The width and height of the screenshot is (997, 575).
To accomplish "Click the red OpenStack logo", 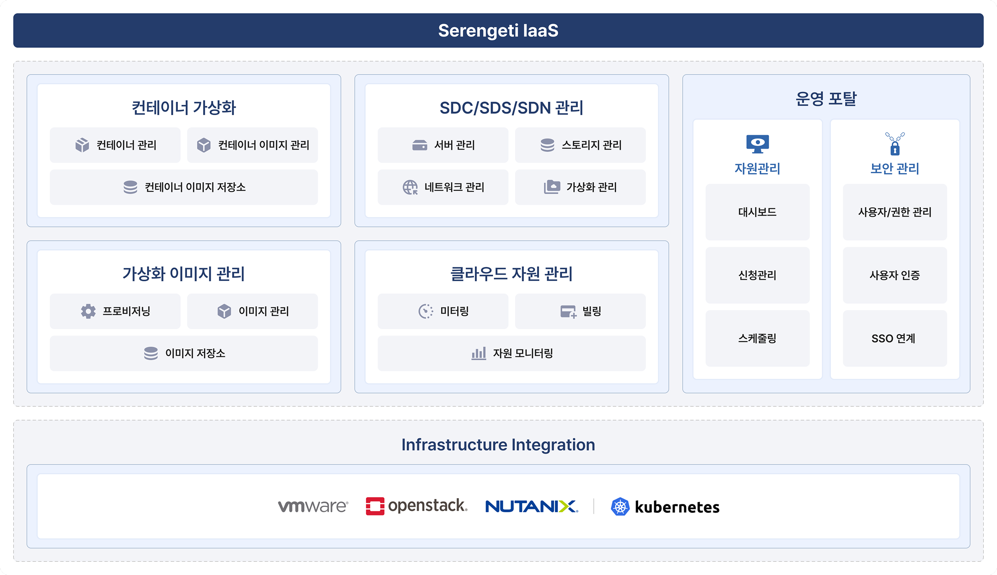I will [375, 506].
